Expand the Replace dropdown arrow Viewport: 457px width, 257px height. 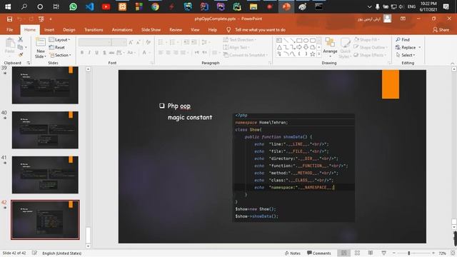pos(420,48)
